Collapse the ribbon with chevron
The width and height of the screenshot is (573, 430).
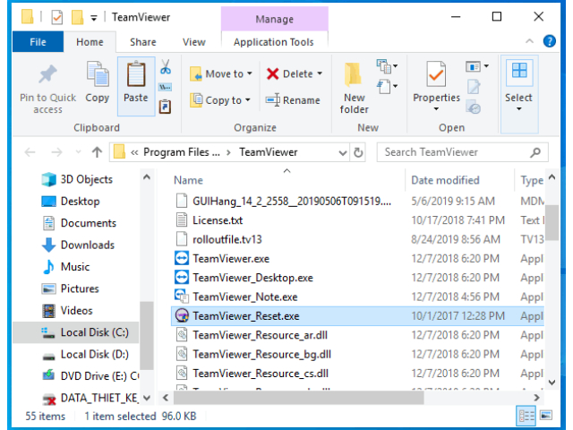click(529, 41)
